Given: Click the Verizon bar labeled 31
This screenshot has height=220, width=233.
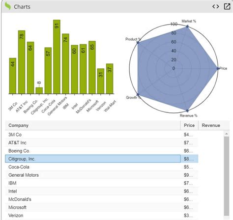Looking at the screenshot, I should [101, 81].
